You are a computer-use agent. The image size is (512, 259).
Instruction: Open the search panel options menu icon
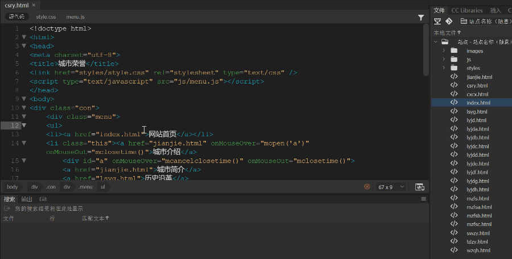coord(423,199)
